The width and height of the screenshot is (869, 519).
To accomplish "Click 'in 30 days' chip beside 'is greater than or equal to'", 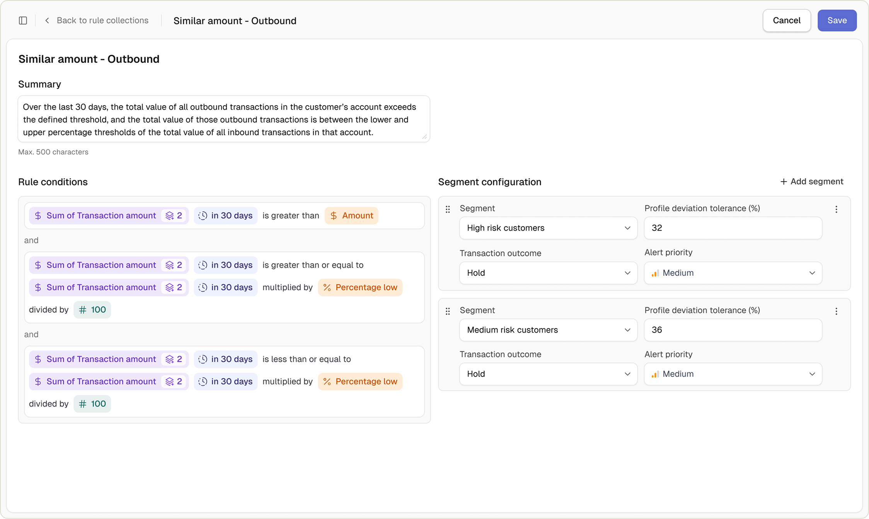I will [x=225, y=265].
